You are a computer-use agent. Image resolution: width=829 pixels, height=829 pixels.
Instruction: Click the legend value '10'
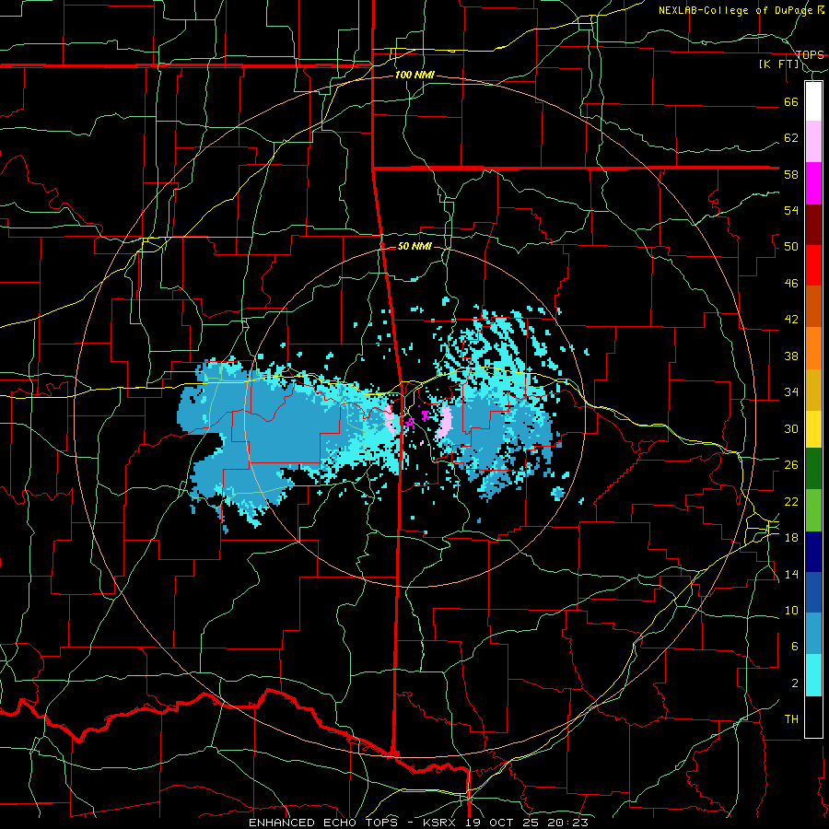791,611
